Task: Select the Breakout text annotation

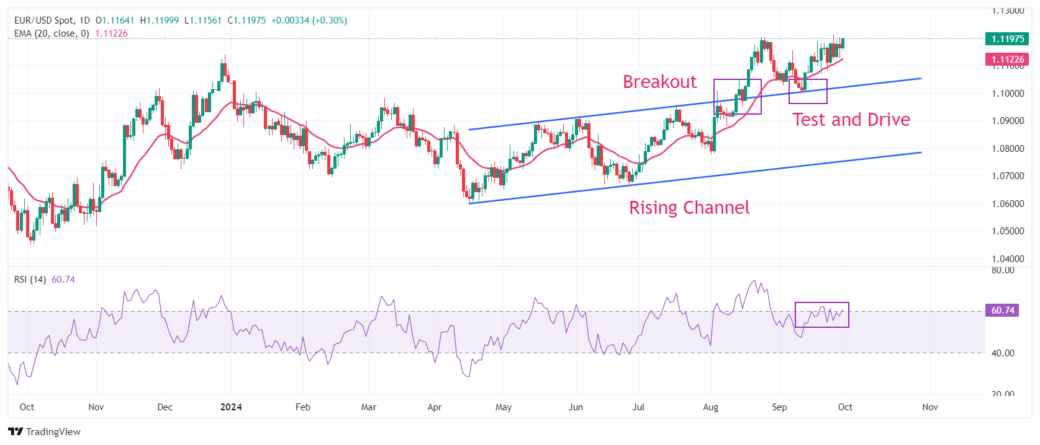Action: tap(659, 82)
